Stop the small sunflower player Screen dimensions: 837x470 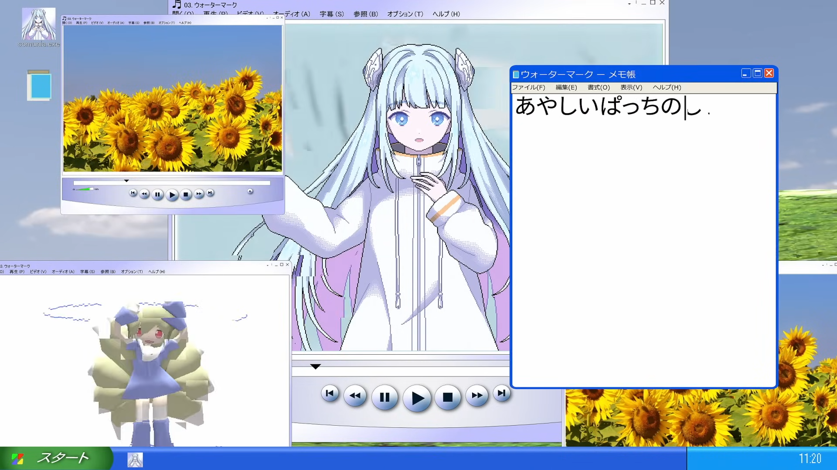[x=186, y=195]
